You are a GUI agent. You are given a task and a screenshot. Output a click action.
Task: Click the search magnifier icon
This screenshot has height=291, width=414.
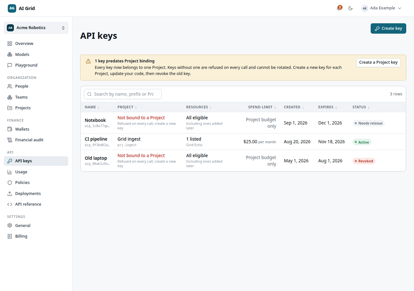coord(90,94)
